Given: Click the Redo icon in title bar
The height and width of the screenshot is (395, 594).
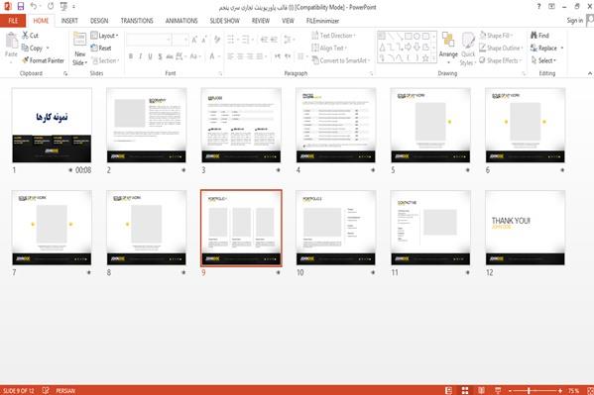Looking at the screenshot, I should 51,6.
